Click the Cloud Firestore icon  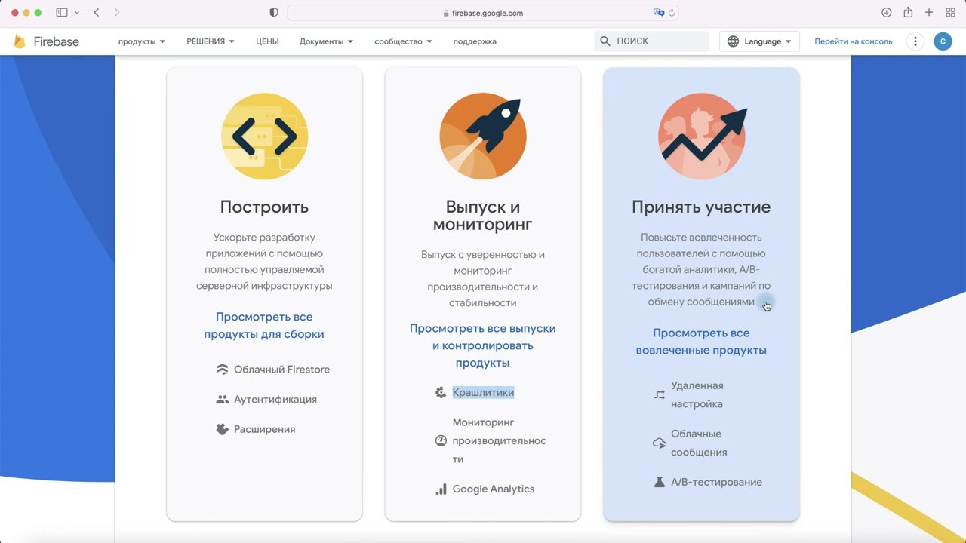pyautogui.click(x=222, y=370)
